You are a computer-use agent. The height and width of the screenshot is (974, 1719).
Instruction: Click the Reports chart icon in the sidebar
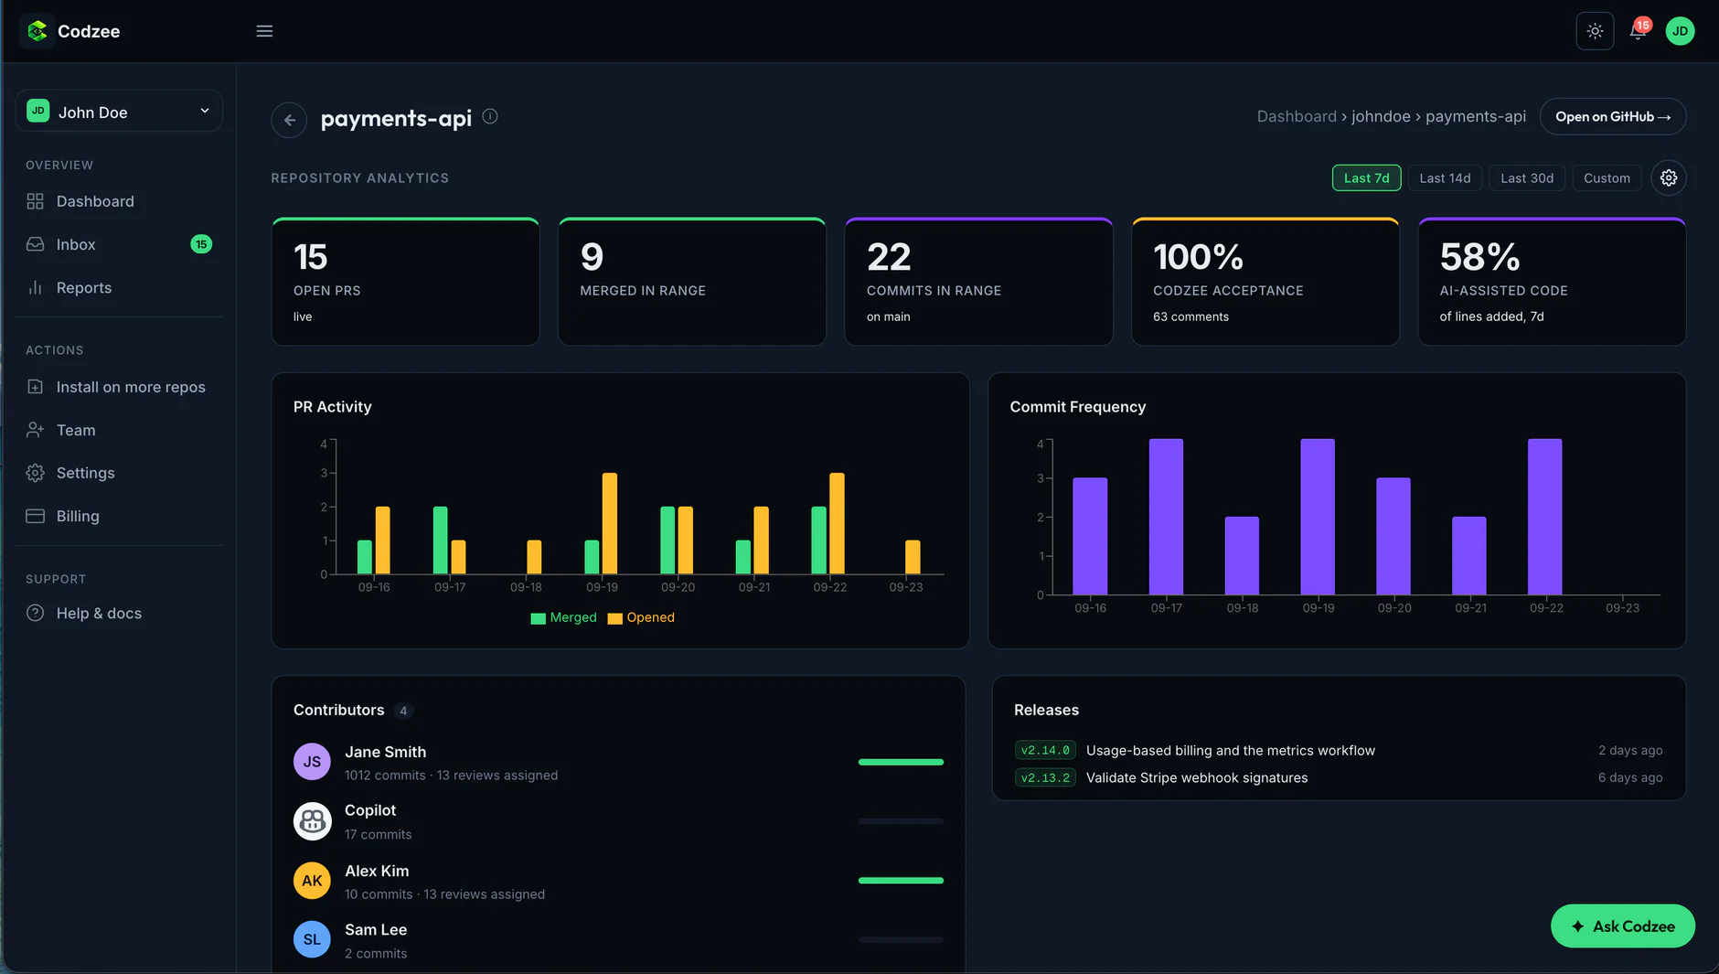click(x=35, y=287)
